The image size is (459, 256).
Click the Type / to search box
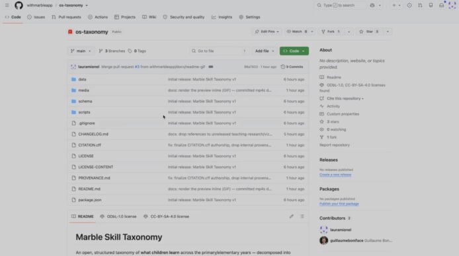pos(341,5)
